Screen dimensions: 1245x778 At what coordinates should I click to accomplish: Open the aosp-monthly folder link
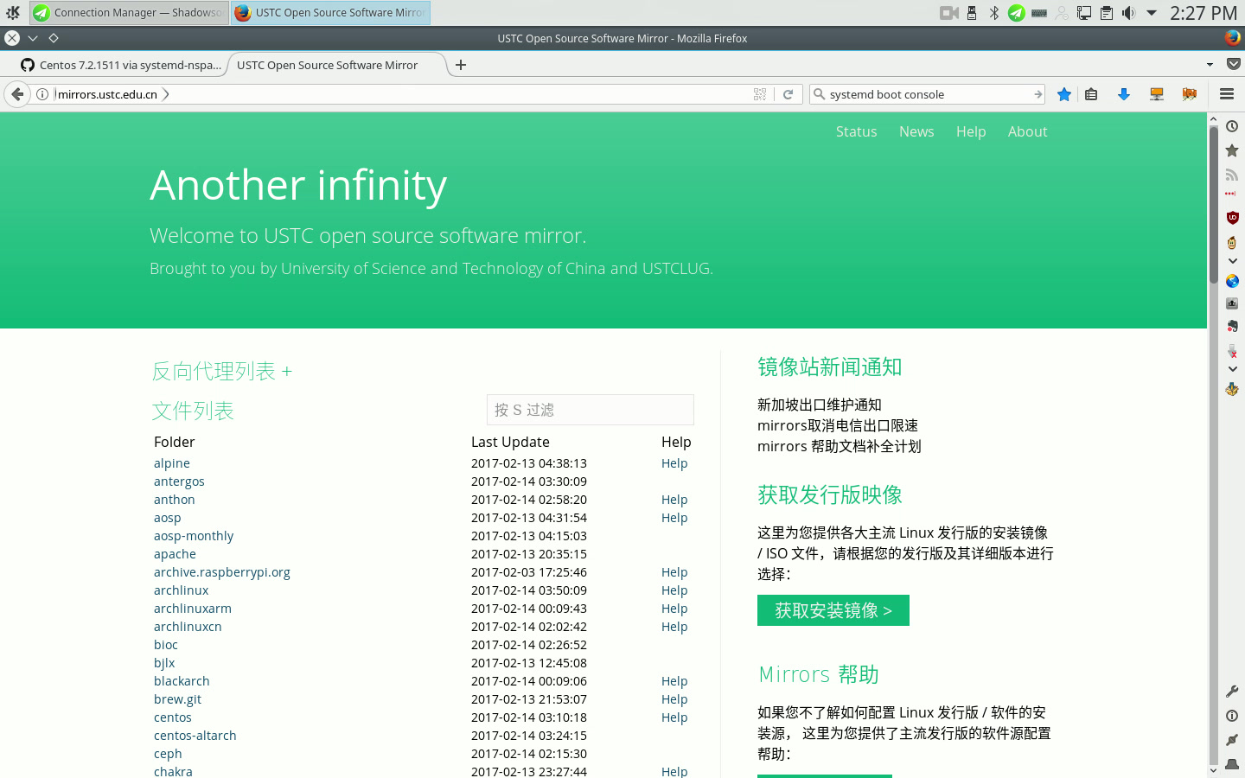click(194, 536)
